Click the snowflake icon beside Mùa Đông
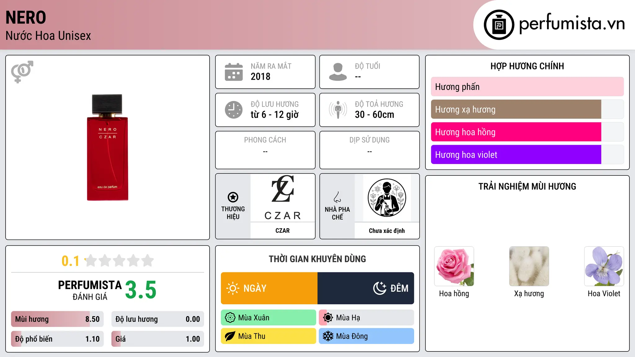The image size is (635, 357). pyautogui.click(x=328, y=336)
